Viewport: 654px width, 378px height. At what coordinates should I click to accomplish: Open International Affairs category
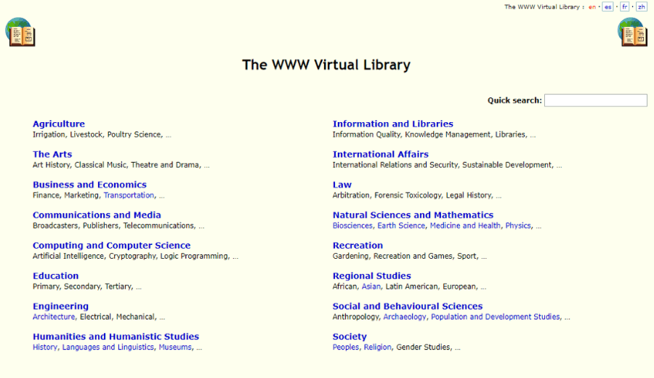tap(380, 154)
